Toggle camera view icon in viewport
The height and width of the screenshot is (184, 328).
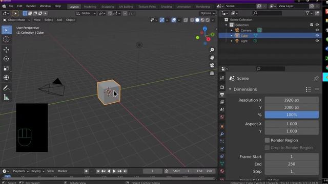(x=212, y=65)
